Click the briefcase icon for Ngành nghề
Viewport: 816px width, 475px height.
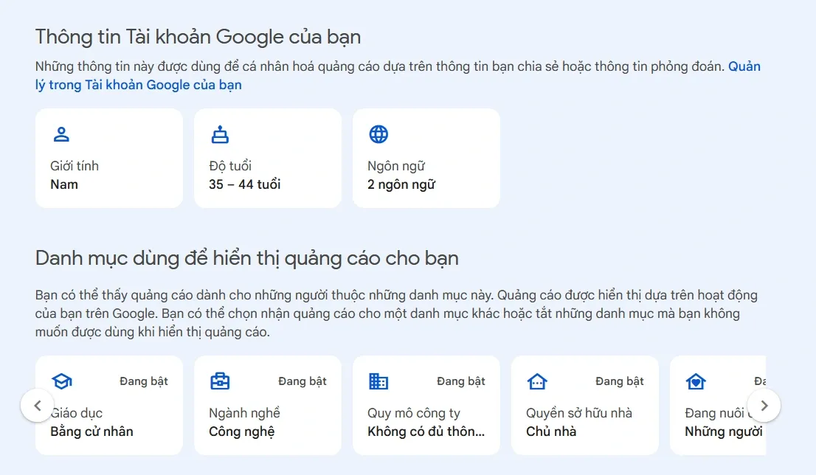tap(220, 381)
